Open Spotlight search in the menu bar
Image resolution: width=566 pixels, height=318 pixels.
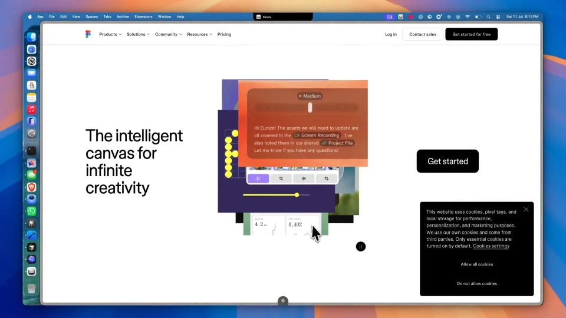click(x=488, y=16)
